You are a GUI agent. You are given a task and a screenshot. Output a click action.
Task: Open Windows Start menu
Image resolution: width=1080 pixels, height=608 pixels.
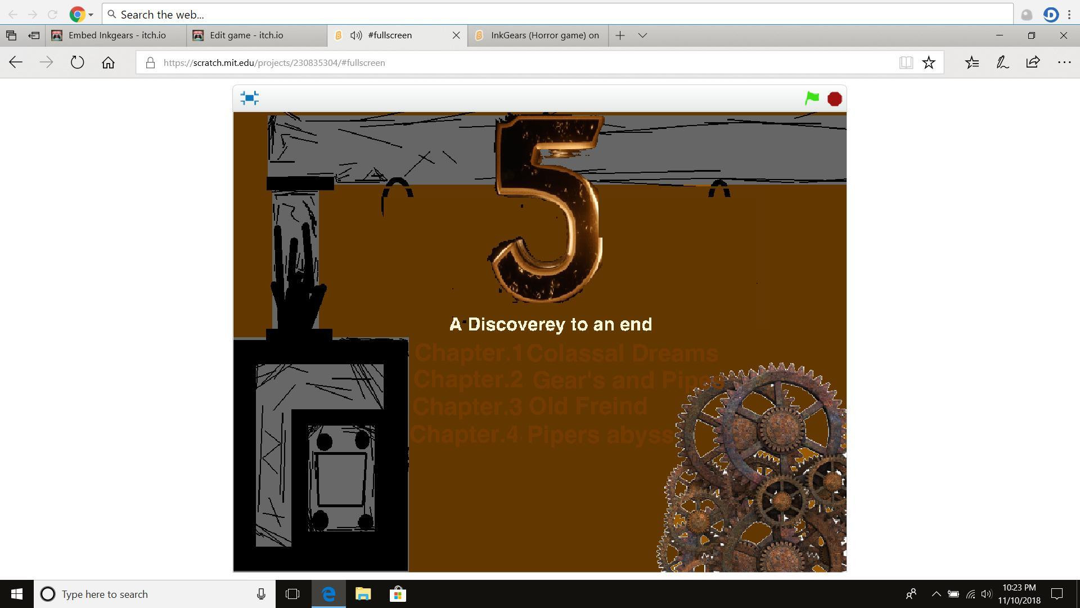click(x=17, y=594)
